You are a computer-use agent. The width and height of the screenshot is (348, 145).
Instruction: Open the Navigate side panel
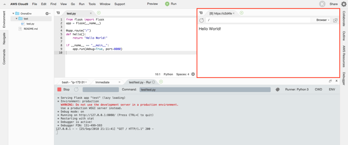click(4, 38)
